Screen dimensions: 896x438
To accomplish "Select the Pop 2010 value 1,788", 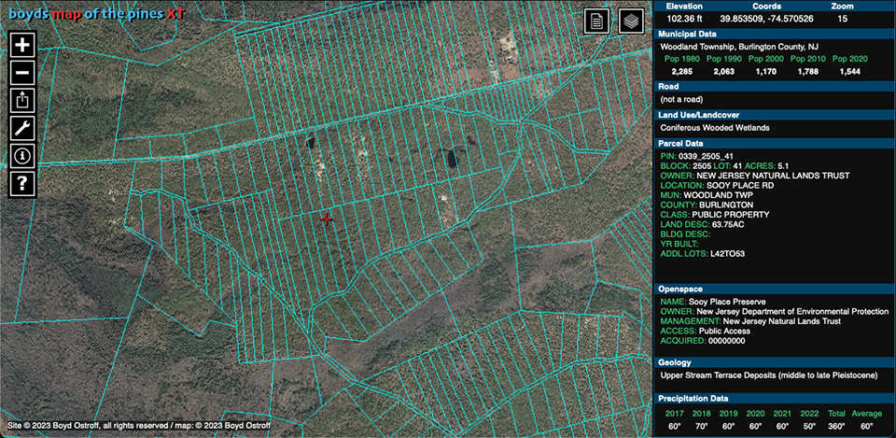I will point(807,72).
